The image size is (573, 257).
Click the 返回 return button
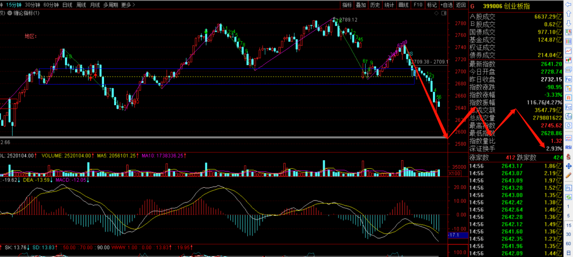pyautogui.click(x=460, y=5)
